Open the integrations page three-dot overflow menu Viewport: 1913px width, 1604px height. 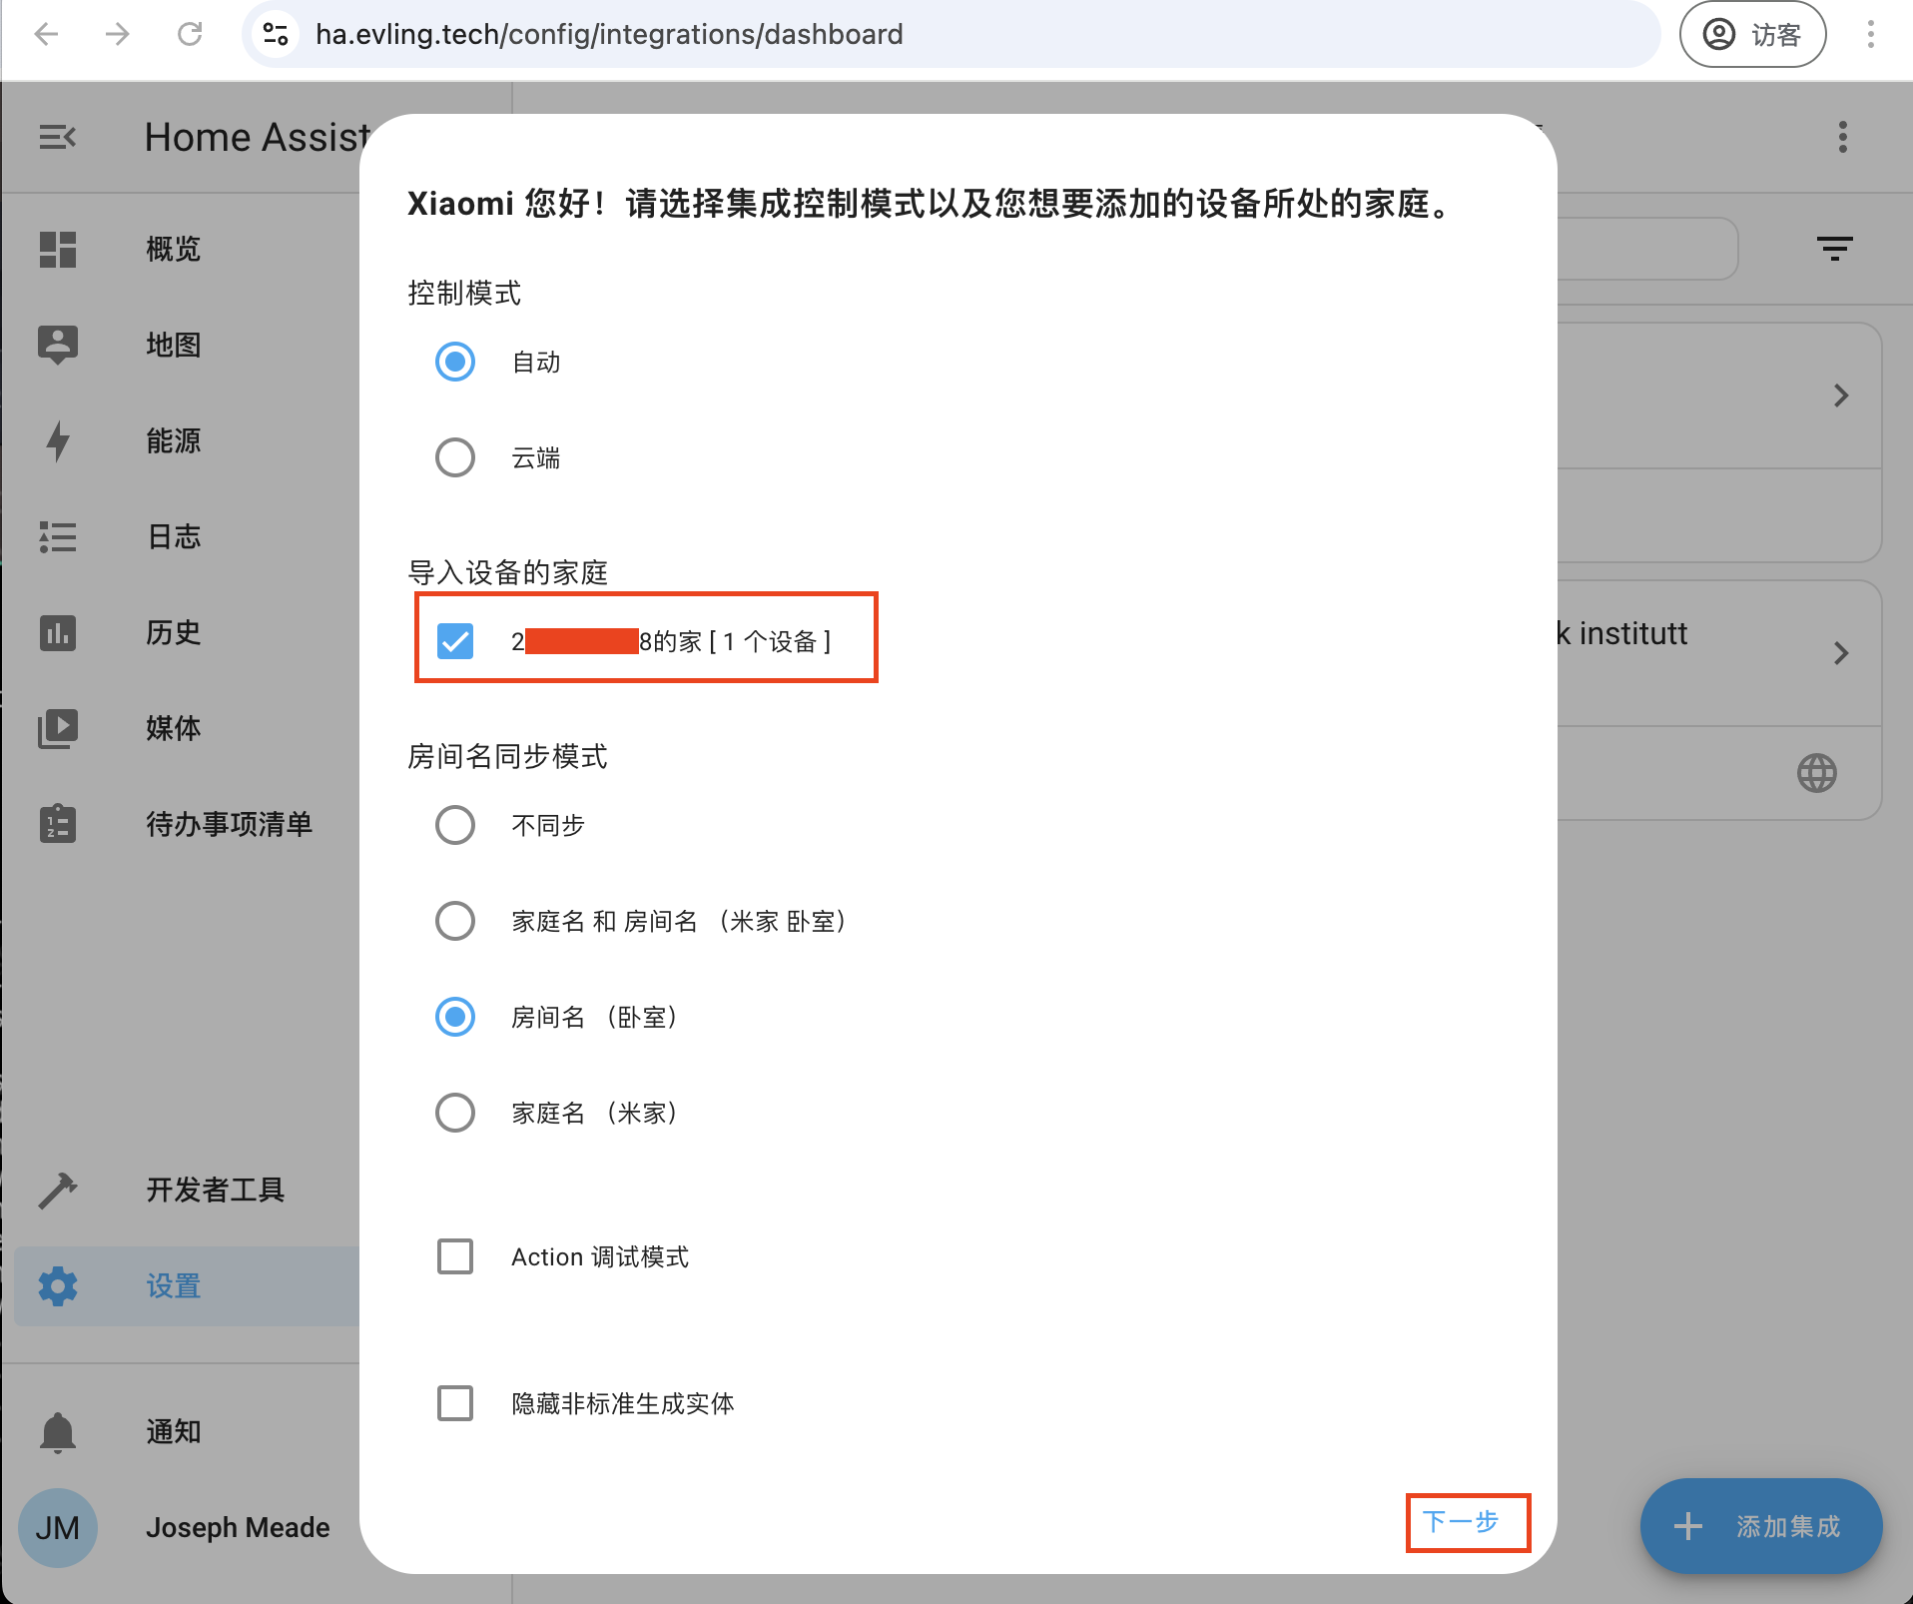(1843, 137)
